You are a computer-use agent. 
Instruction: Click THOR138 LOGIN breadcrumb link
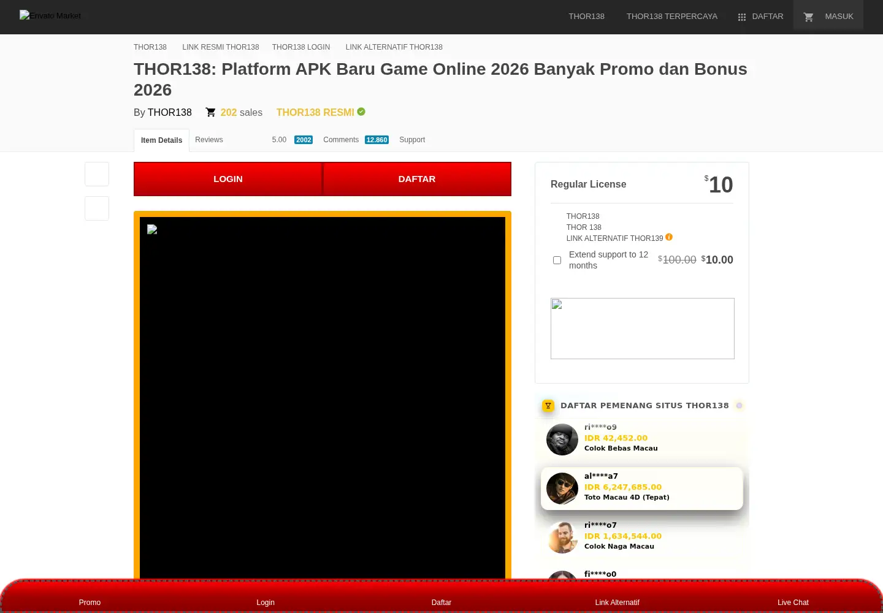pos(301,47)
